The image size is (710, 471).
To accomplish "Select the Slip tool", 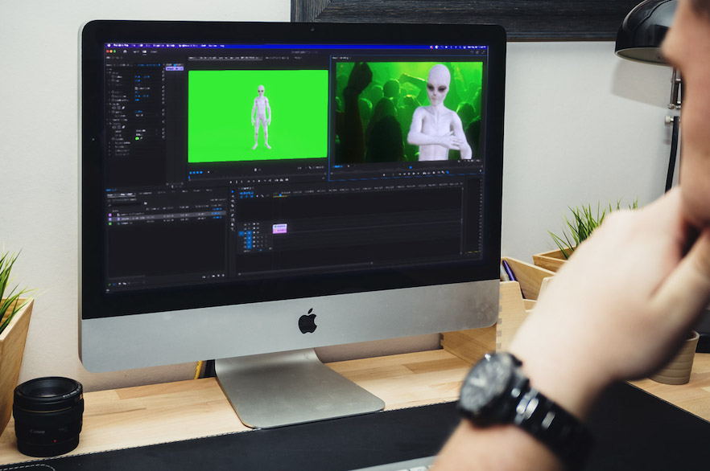I will [233, 211].
